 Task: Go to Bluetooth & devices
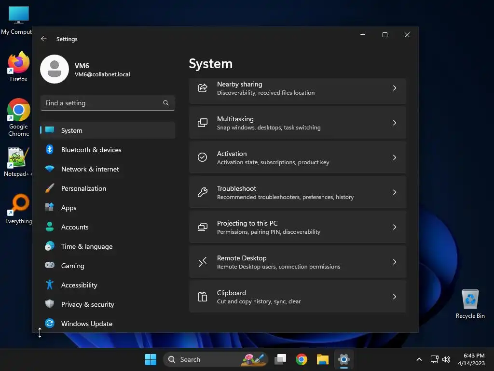[x=108, y=150]
